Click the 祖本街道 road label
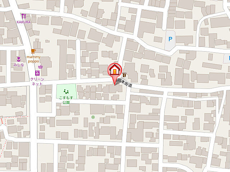The image size is (230, 172). point(125,83)
